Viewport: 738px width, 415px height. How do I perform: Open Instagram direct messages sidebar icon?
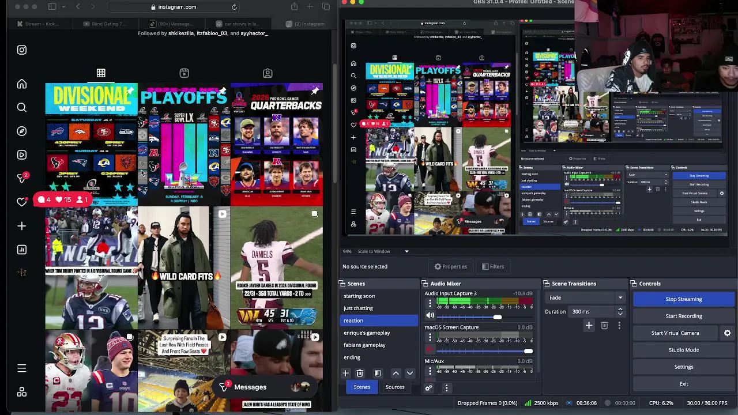[x=21, y=178]
